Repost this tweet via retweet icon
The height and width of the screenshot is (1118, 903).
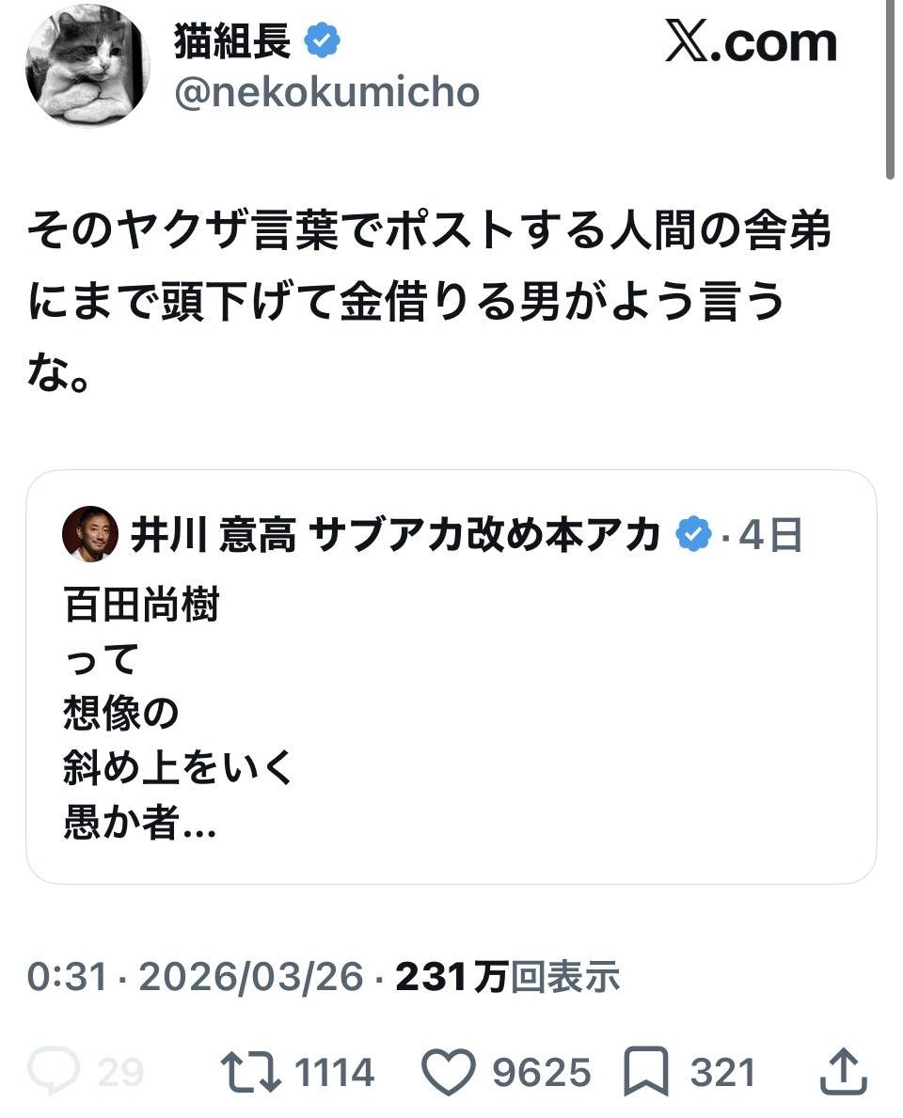[x=250, y=1071]
